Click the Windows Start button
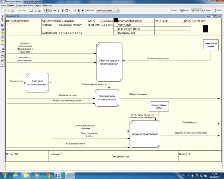Image resolution: width=224 pixels, height=179 pixels. pyautogui.click(x=4, y=175)
